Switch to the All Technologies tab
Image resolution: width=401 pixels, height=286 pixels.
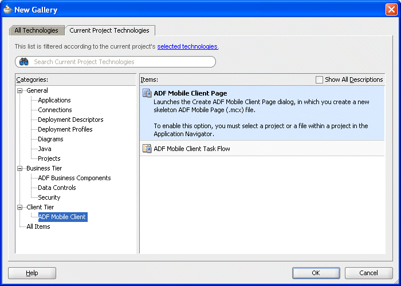[x=36, y=30]
